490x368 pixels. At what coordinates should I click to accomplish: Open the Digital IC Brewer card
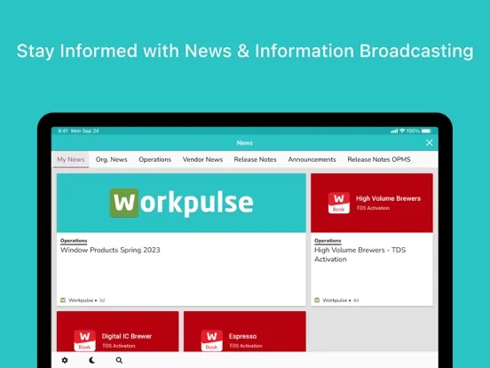point(118,332)
